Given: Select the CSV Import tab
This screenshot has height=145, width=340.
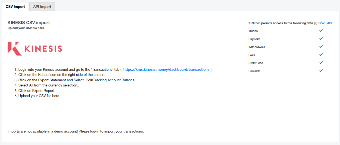Looking at the screenshot, I should point(15,7).
